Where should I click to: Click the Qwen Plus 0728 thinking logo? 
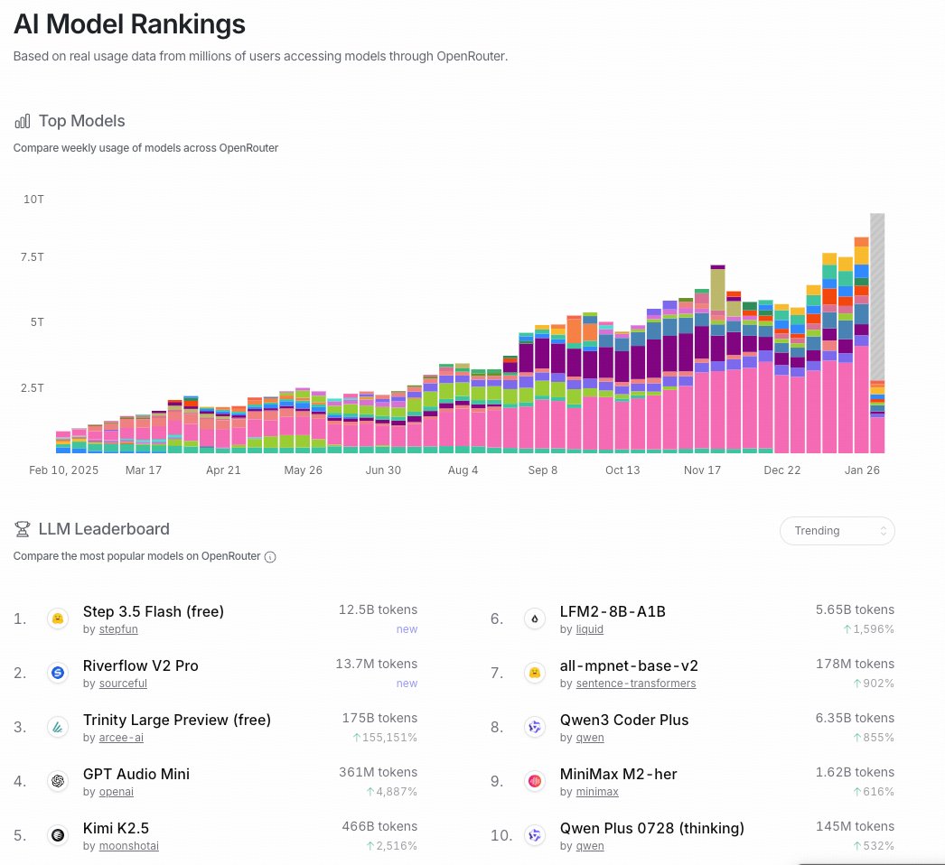click(x=535, y=835)
